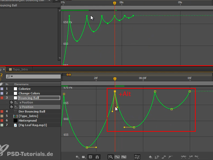Select the Fig Leaf Rag.mp3 layer
This screenshot has width=213, height=160.
[32, 125]
